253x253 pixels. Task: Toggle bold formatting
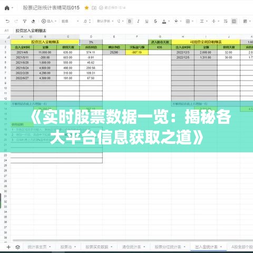[130, 21]
